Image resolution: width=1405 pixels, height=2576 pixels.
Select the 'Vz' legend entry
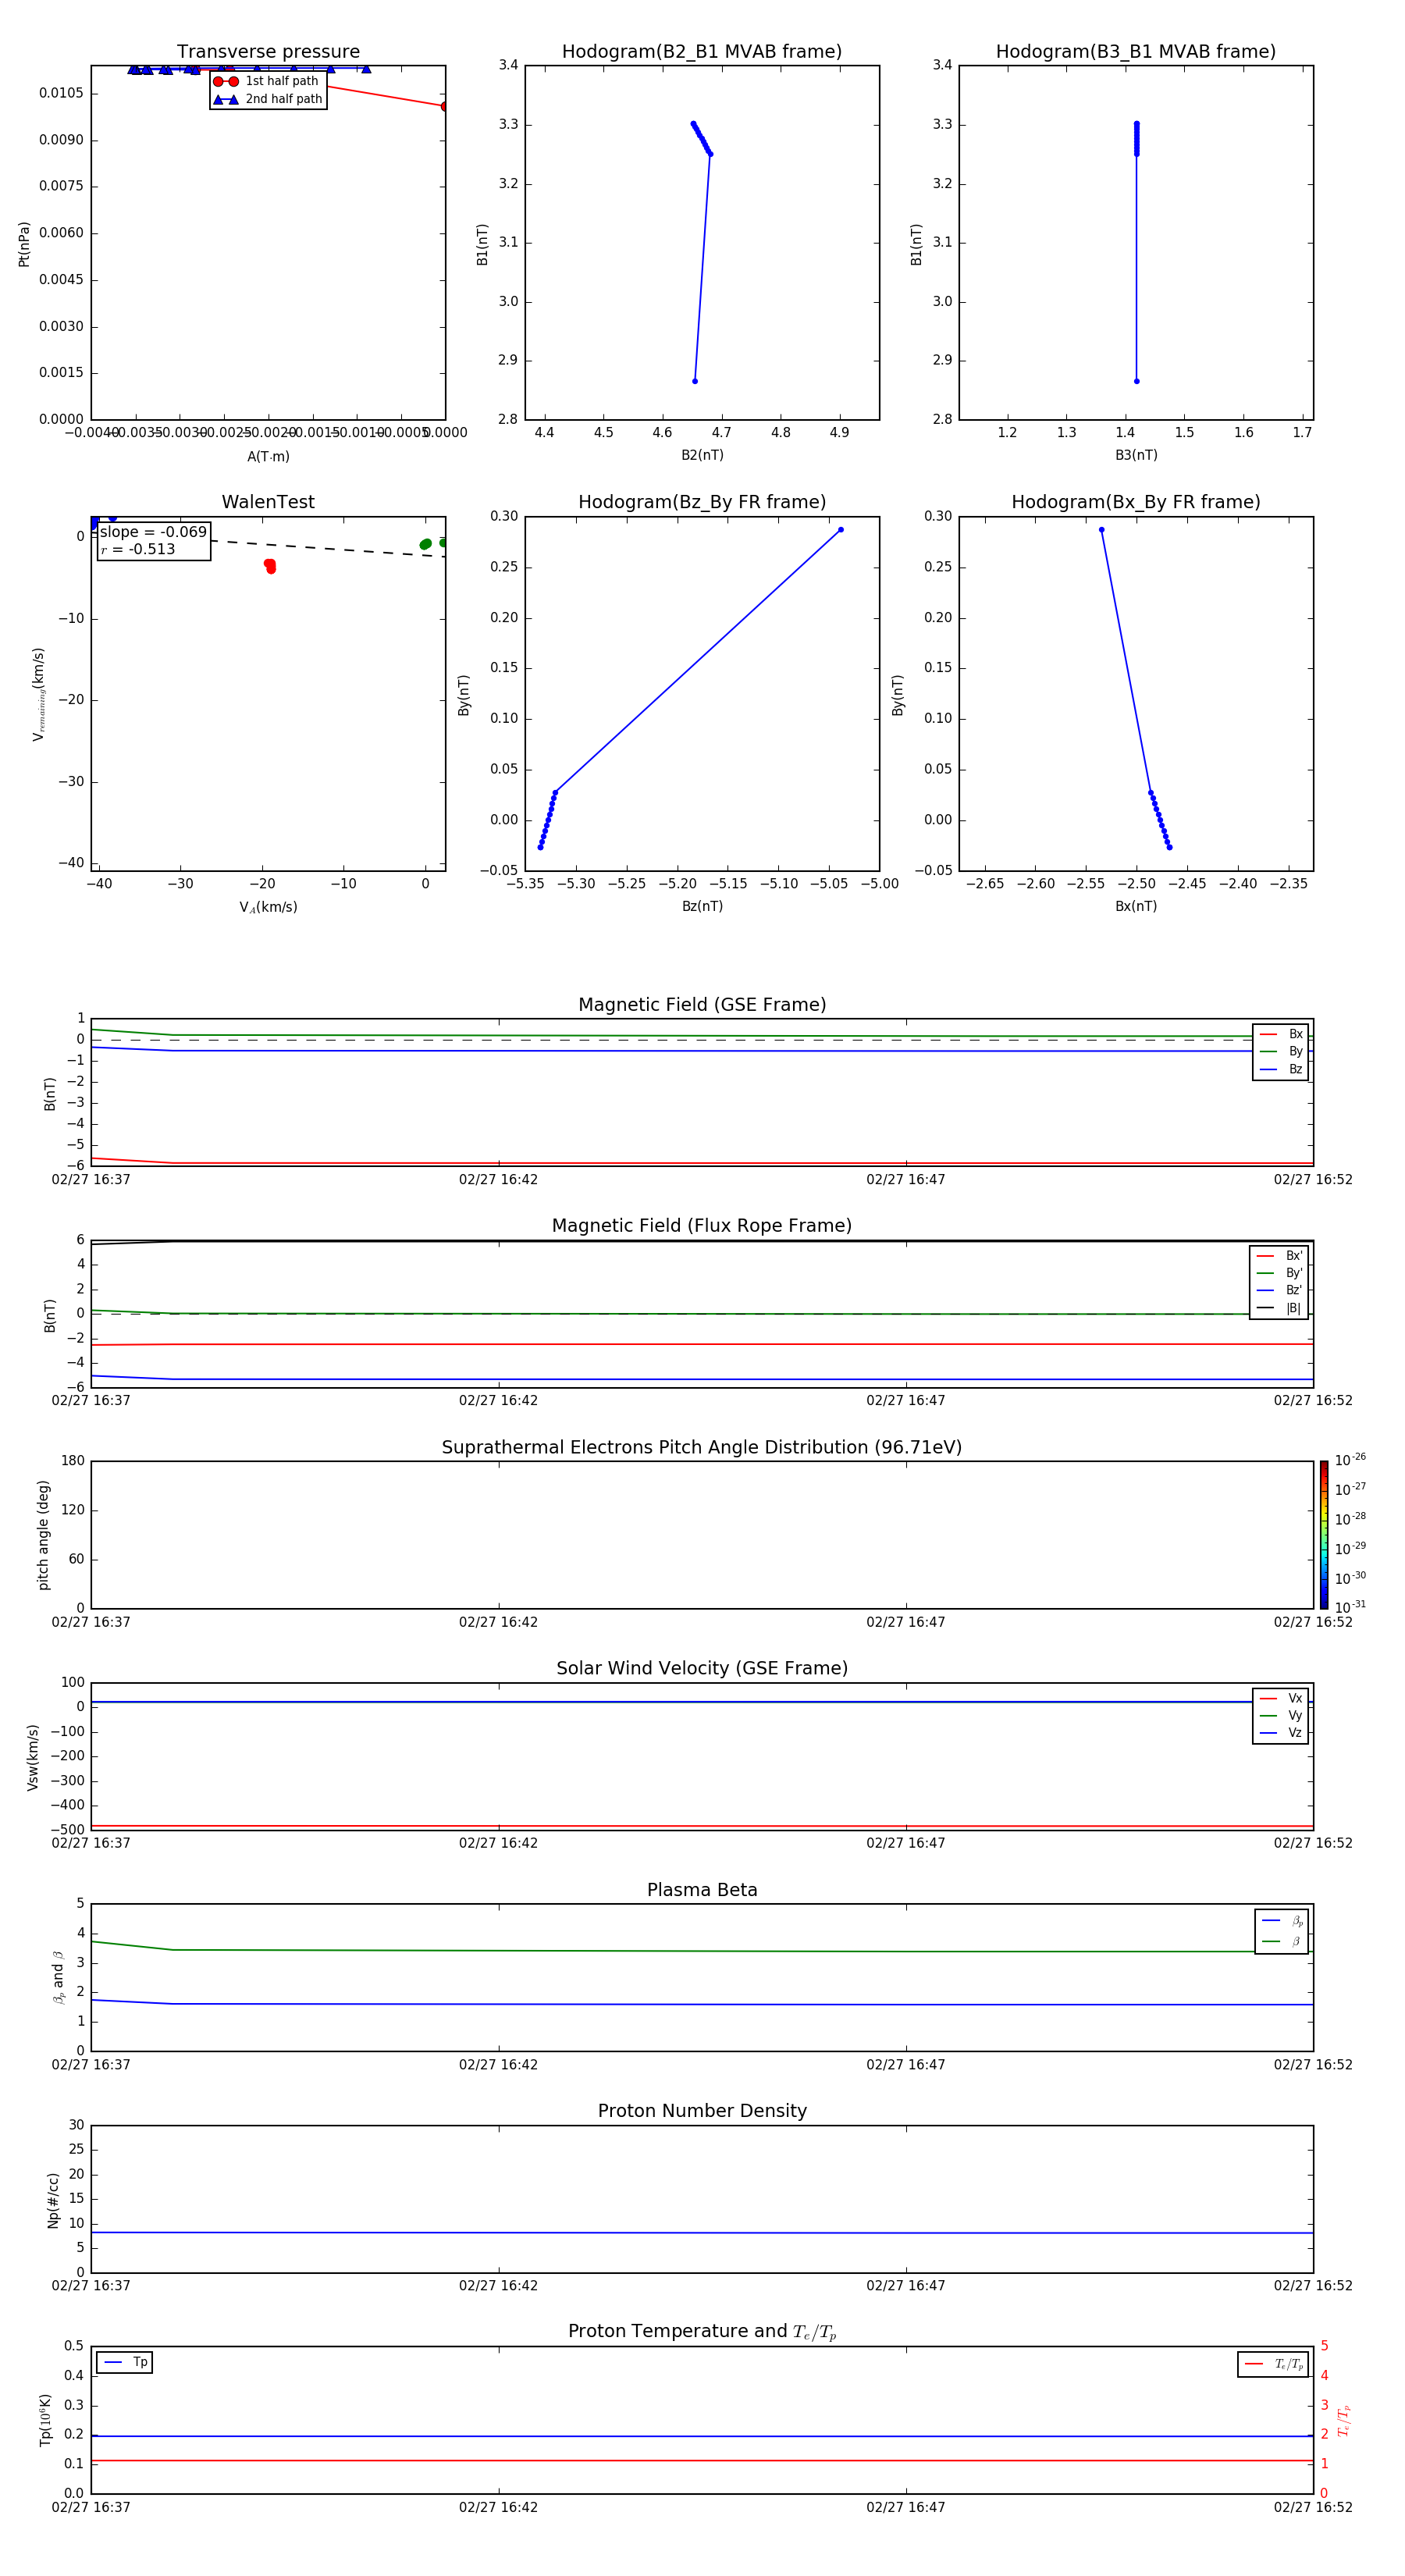click(x=1281, y=1732)
